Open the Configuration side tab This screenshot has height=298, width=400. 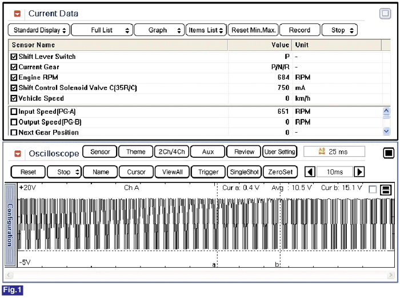pyautogui.click(x=10, y=225)
